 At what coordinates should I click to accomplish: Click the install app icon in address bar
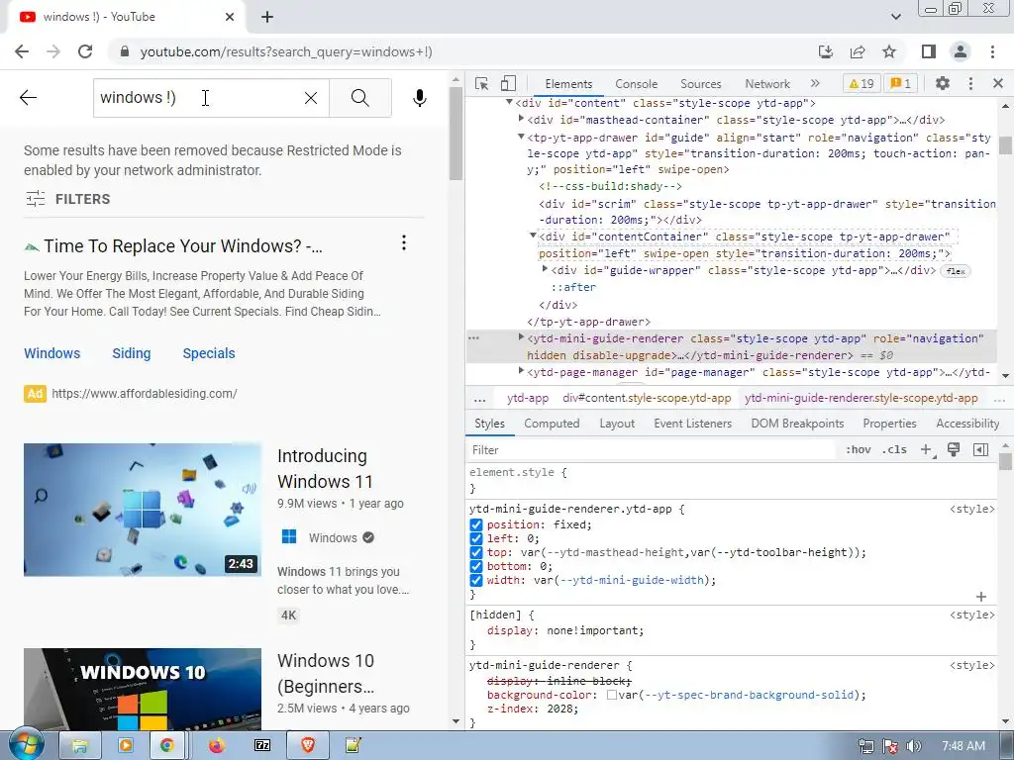(826, 51)
